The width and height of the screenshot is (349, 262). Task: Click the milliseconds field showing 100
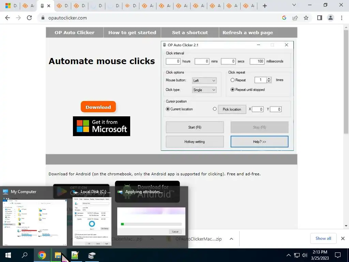click(x=257, y=61)
